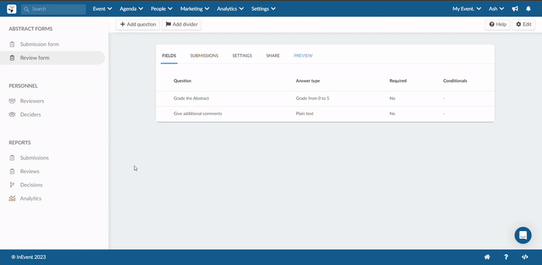
Task: Click '® InEvent 2023' footer text
Action: pyautogui.click(x=28, y=257)
